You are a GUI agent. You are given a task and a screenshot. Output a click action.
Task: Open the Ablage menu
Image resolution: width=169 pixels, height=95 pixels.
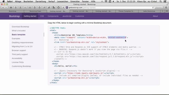[x=18, y=1]
